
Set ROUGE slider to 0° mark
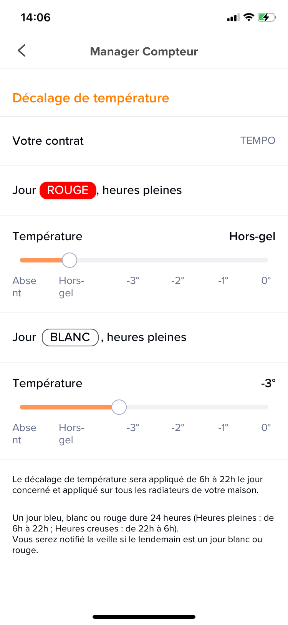pyautogui.click(x=267, y=260)
